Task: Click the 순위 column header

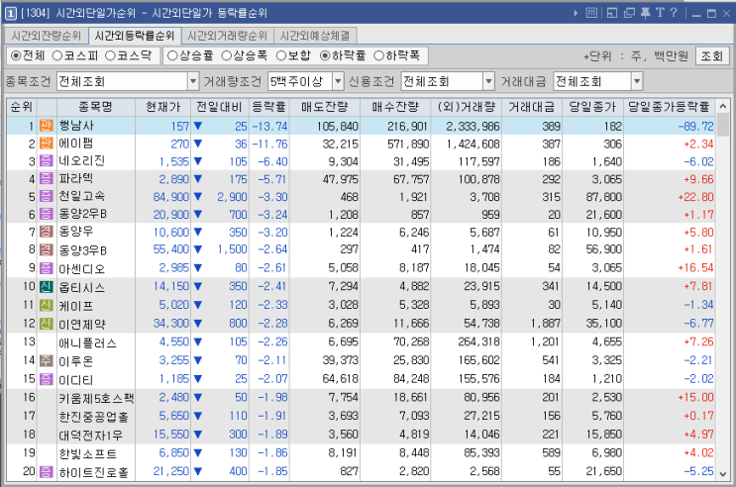Action: (22, 107)
